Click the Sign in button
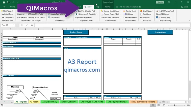The image size is (191, 107). click(x=160, y=2)
